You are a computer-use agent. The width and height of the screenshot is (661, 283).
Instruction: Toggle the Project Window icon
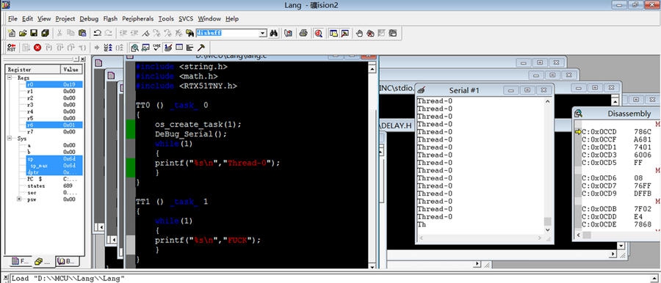point(333,33)
